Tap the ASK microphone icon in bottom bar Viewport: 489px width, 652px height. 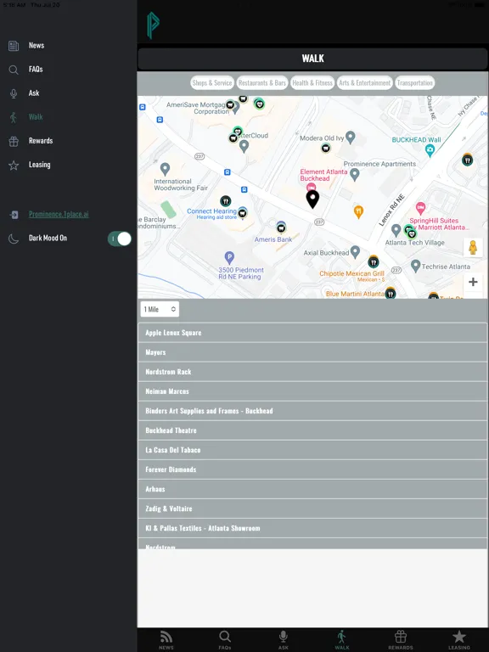click(284, 637)
